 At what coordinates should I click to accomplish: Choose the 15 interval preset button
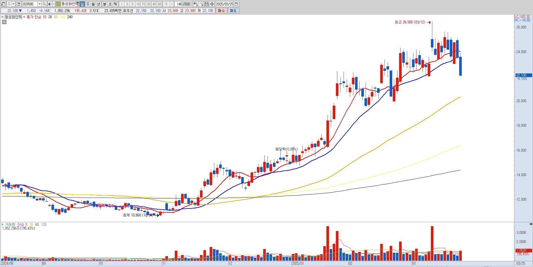click(x=143, y=4)
